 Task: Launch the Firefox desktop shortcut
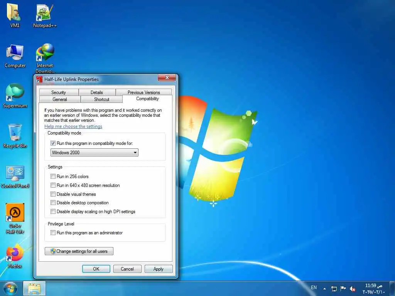(x=15, y=256)
